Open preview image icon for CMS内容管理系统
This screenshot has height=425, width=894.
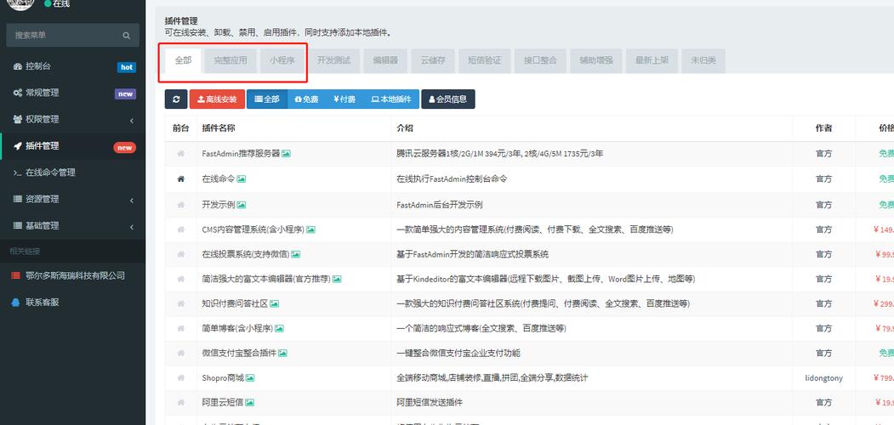[310, 229]
